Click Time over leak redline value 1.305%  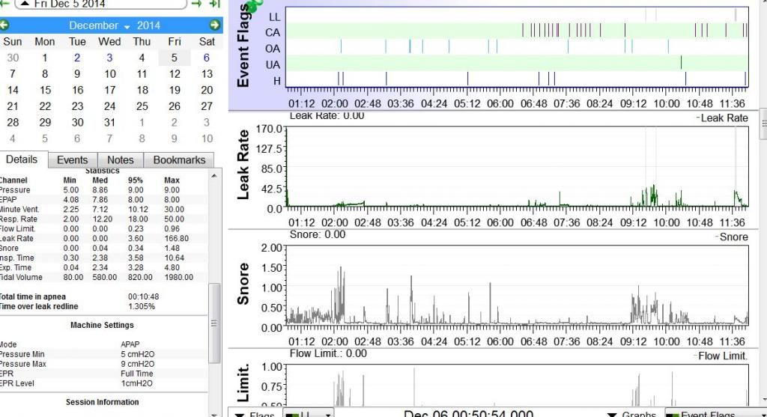click(142, 306)
